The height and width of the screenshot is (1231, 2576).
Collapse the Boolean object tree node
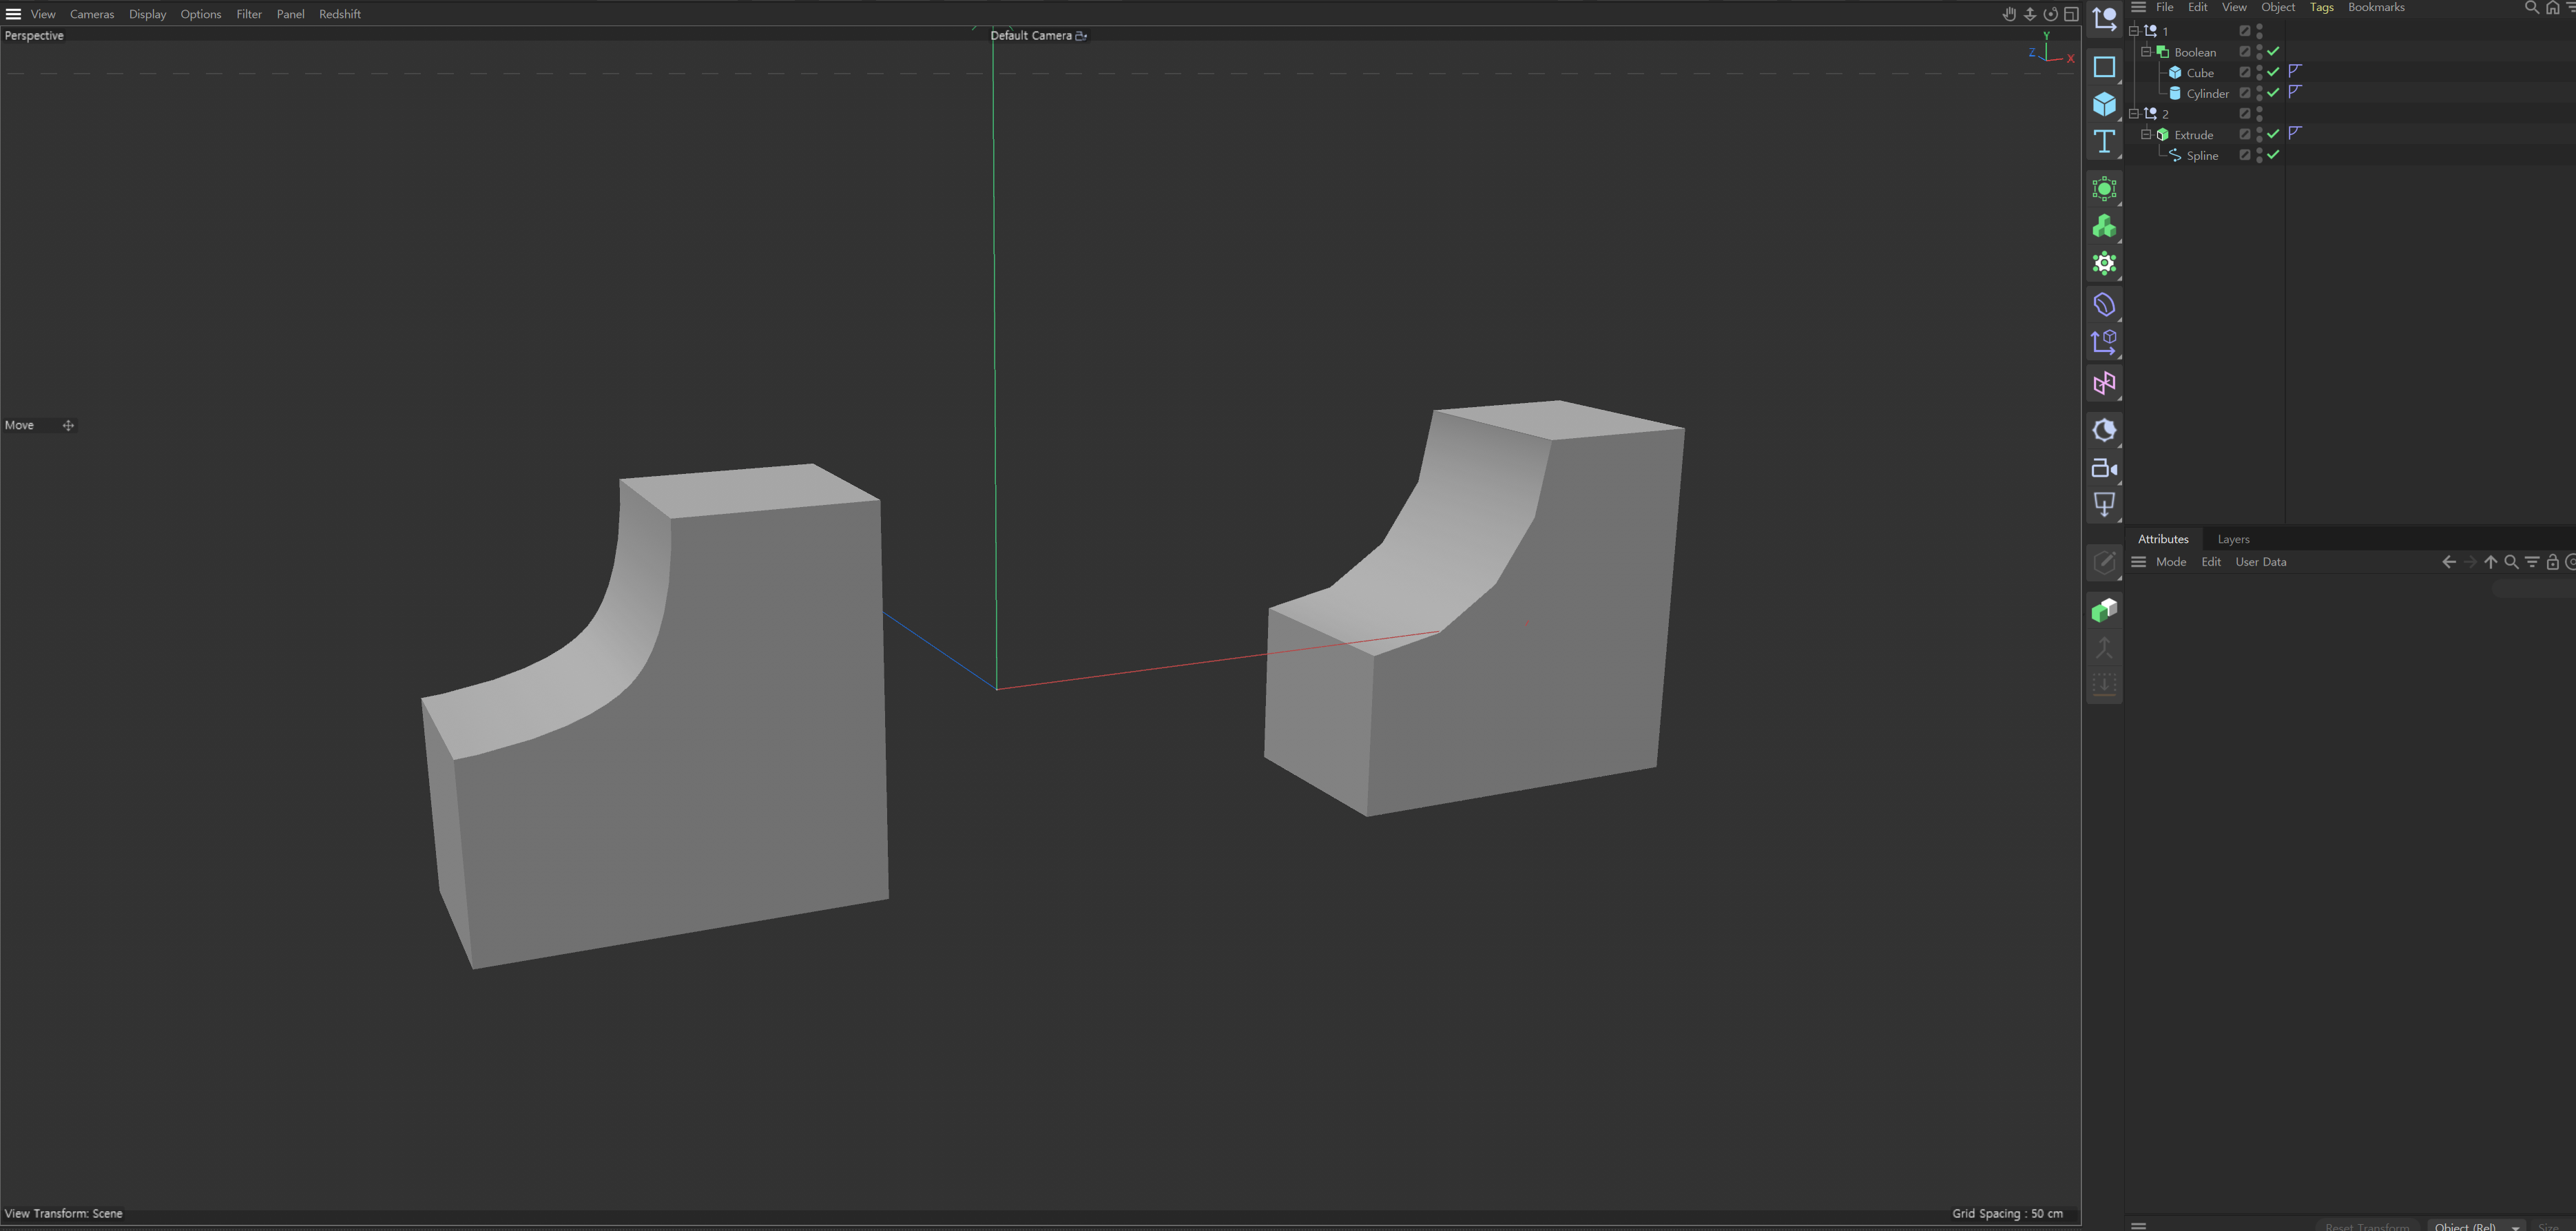pyautogui.click(x=2146, y=51)
